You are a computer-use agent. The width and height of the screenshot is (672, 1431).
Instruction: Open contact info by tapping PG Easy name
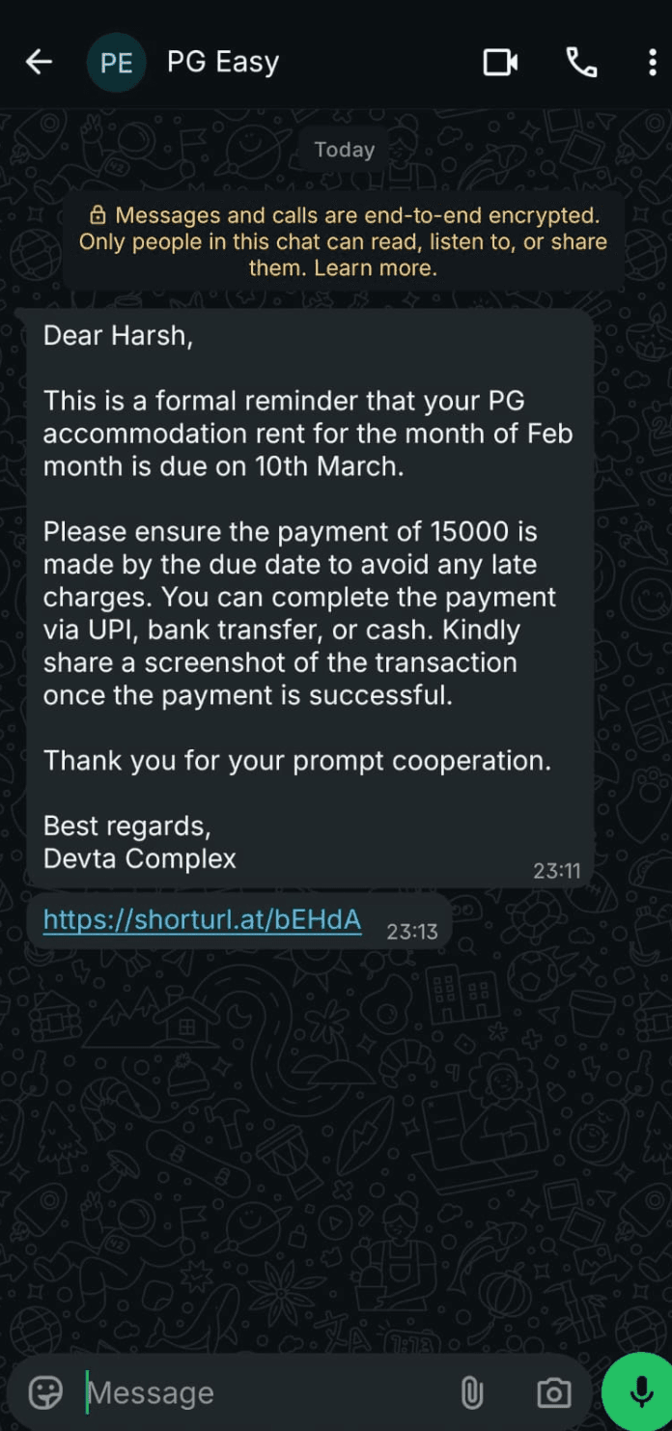click(x=222, y=61)
